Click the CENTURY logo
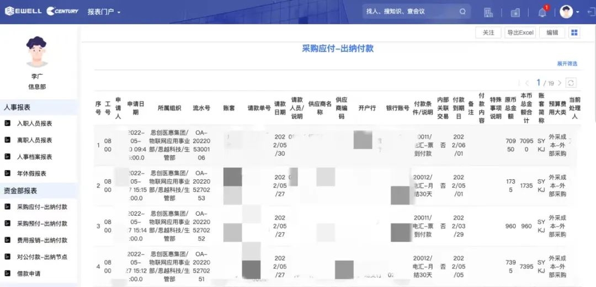Viewport: 596px width, 287px height. pyautogui.click(x=62, y=11)
